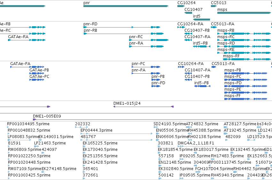The image size is (272, 180).
Task: Select EST EK165225.5prime
Action: [x=84, y=146]
